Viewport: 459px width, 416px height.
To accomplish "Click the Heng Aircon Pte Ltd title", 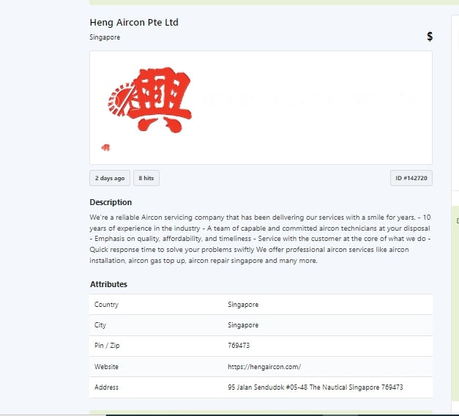I will (x=134, y=23).
